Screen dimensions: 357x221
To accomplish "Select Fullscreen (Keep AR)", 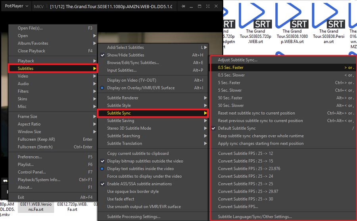I will (x=53, y=139).
